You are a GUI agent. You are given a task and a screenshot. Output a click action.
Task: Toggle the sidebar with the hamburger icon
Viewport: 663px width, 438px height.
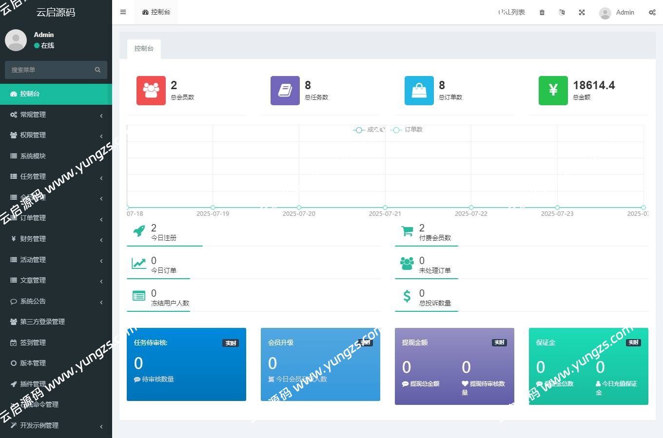123,12
